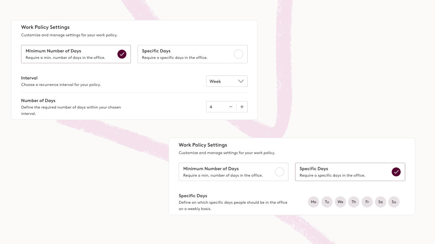Screen dimensions: 435x244
Task: Decrease number of days with minus icon
Action: (231, 107)
